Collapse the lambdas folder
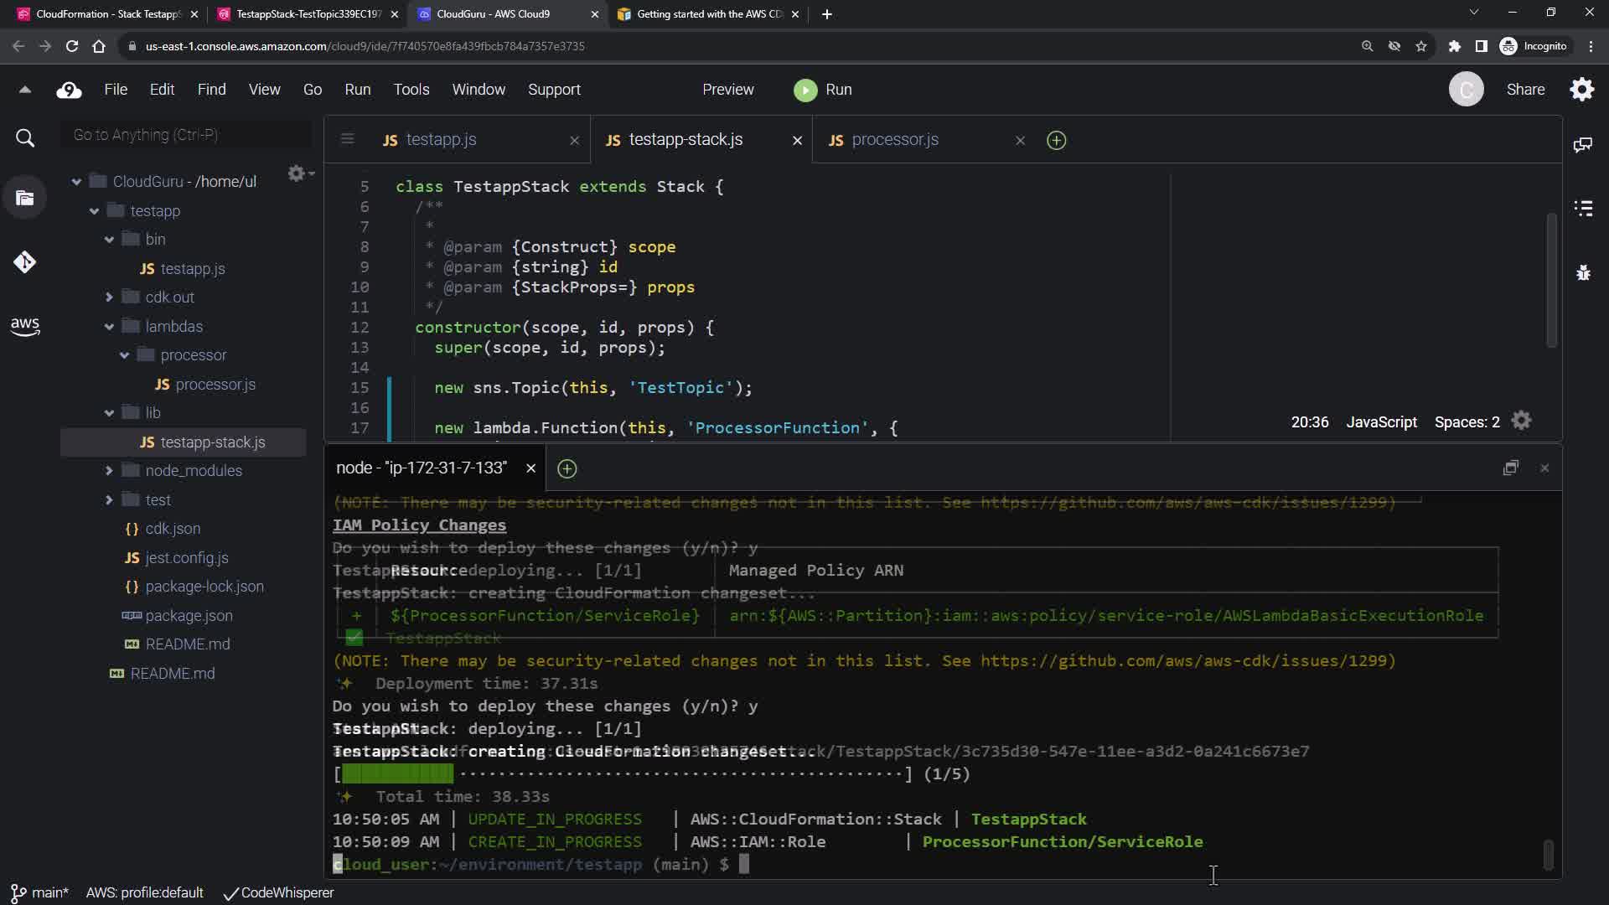 [109, 327]
